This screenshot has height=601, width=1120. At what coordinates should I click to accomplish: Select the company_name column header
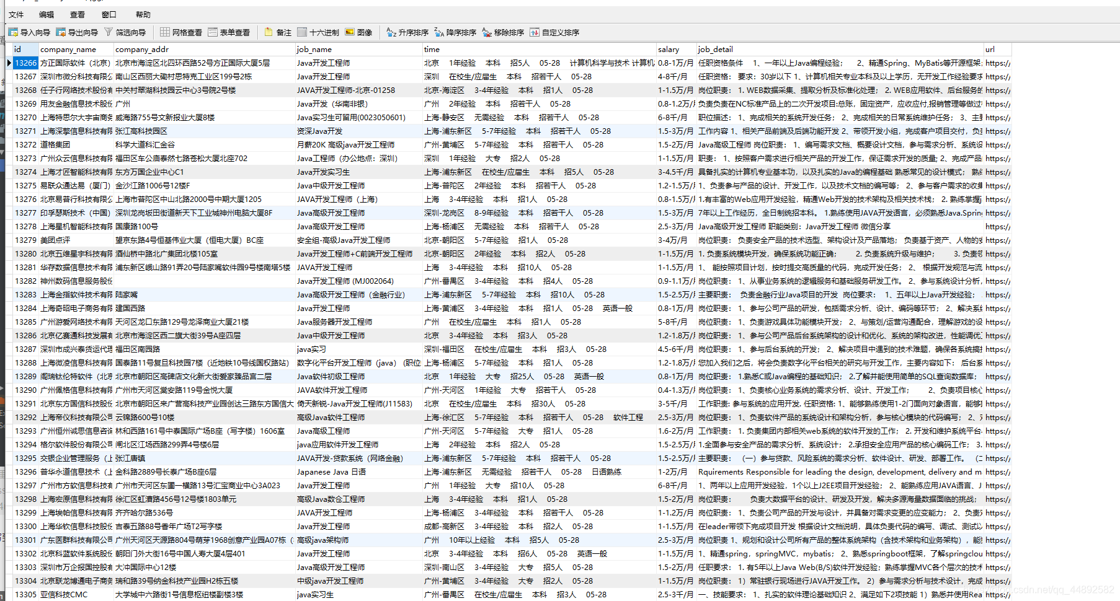point(76,49)
